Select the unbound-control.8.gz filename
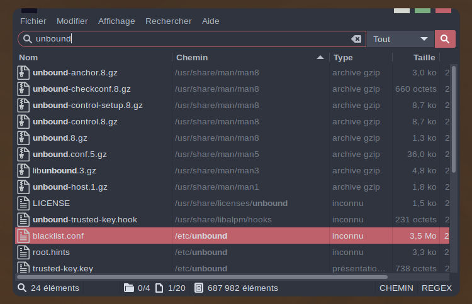Image resolution: width=472 pixels, height=304 pixels. click(75, 122)
